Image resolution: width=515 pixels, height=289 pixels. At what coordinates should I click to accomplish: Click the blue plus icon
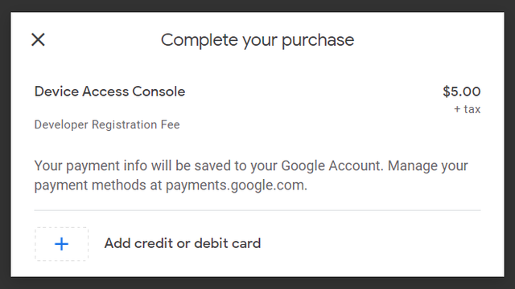click(x=61, y=244)
